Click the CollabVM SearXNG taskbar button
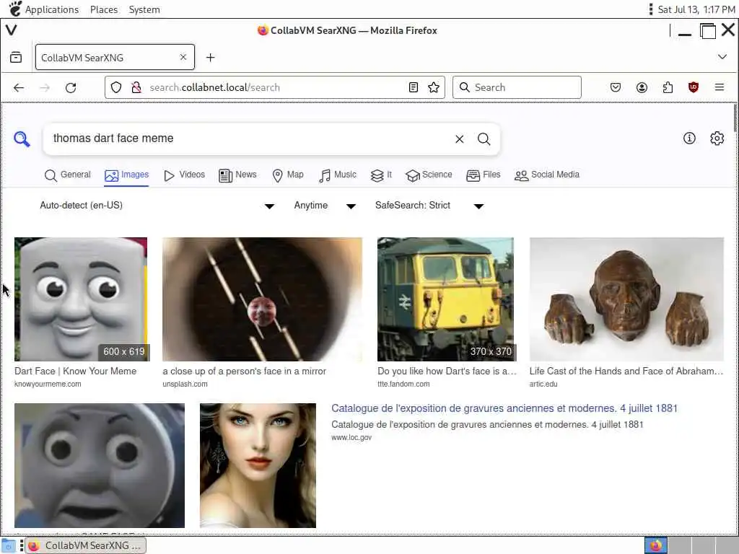This screenshot has width=739, height=554. pos(86,545)
